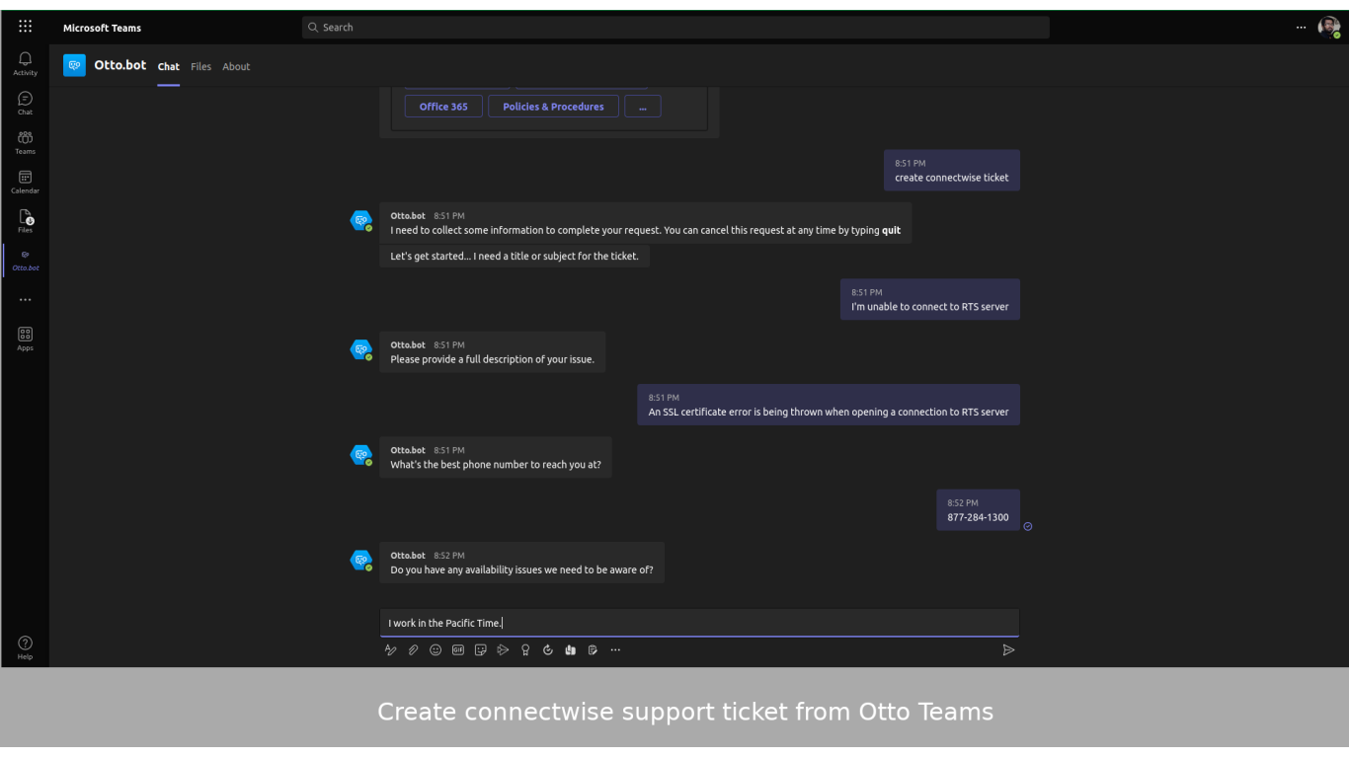The height and width of the screenshot is (758, 1349).
Task: Click 'Do you have any availability issues' message
Action: point(521,563)
